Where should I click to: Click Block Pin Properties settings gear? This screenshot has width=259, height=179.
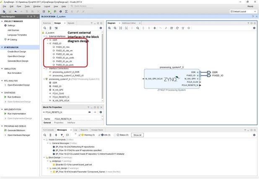coord(101,112)
